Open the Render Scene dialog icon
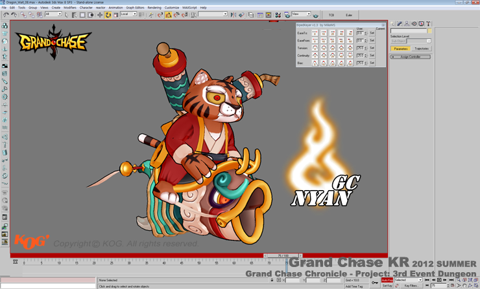 (x=287, y=15)
